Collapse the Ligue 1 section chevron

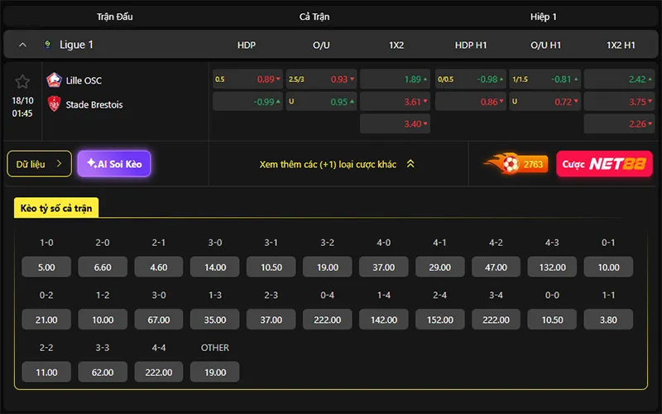tap(23, 45)
